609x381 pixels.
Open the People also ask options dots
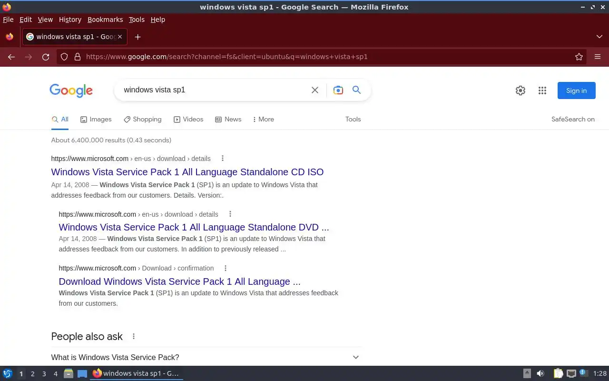pyautogui.click(x=134, y=336)
